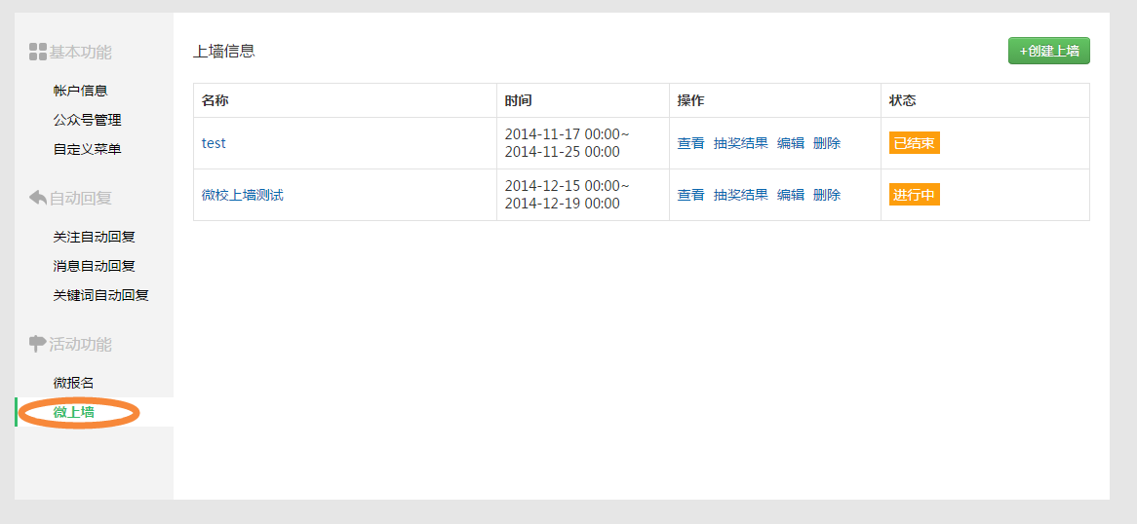Image resolution: width=1137 pixels, height=524 pixels.
Task: Open the 微校上墙测试 name link
Action: [242, 195]
